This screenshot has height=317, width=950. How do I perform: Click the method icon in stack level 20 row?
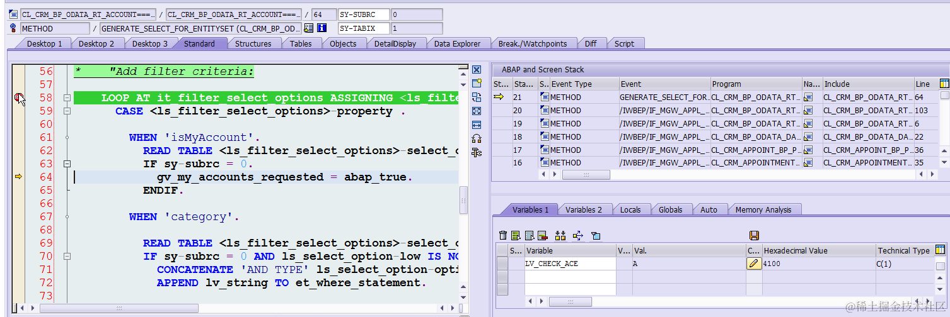[545, 110]
